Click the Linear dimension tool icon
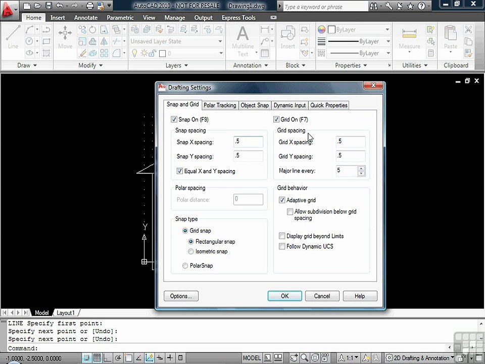This screenshot has height=364, width=485. click(x=264, y=30)
